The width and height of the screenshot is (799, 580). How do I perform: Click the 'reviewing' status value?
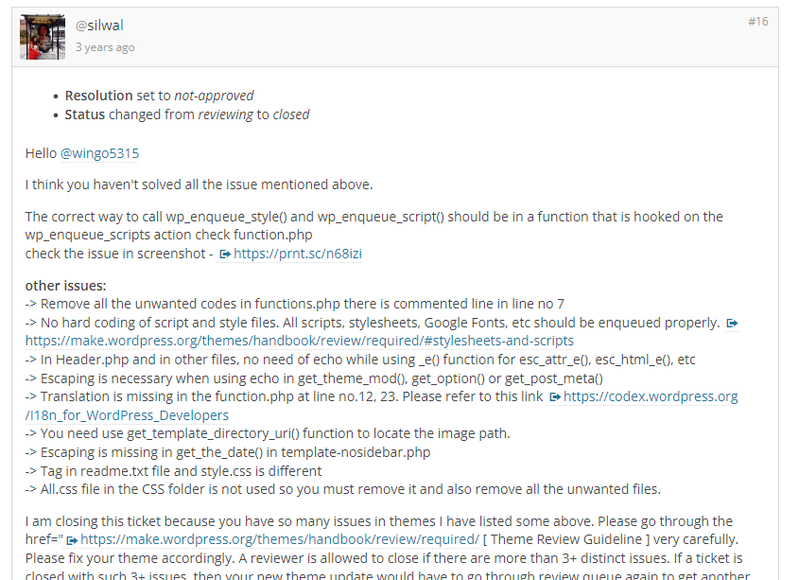(x=225, y=114)
